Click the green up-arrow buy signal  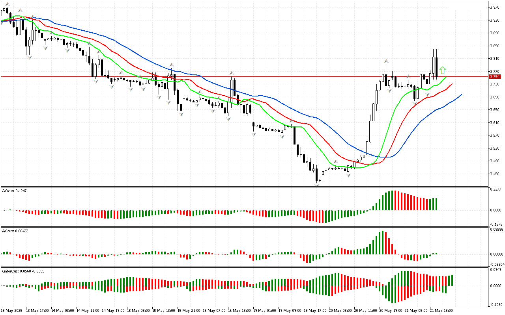(x=443, y=70)
